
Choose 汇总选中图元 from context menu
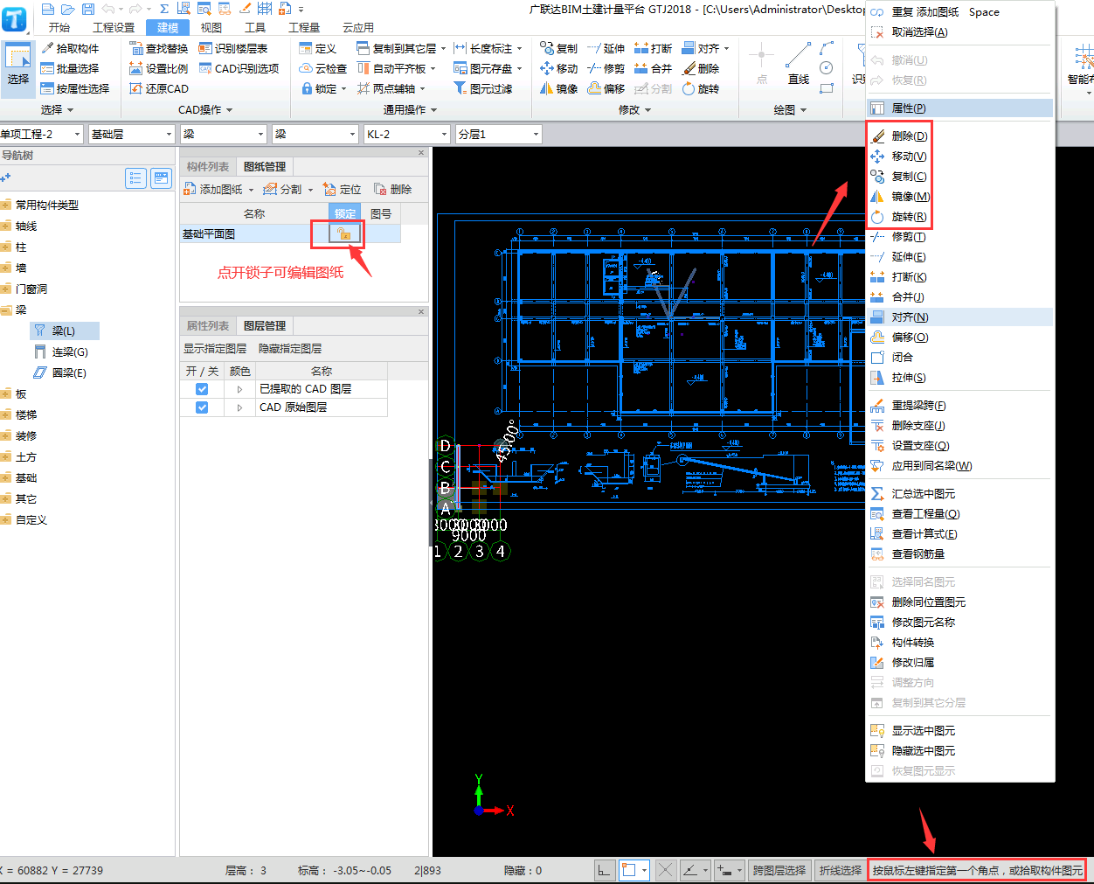[960, 494]
